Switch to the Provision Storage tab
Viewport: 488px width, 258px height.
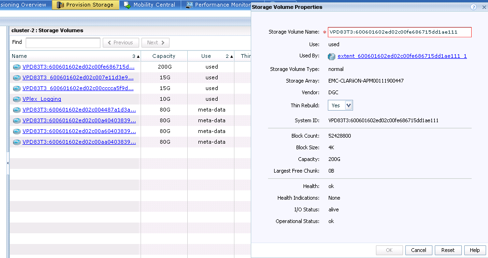point(85,5)
